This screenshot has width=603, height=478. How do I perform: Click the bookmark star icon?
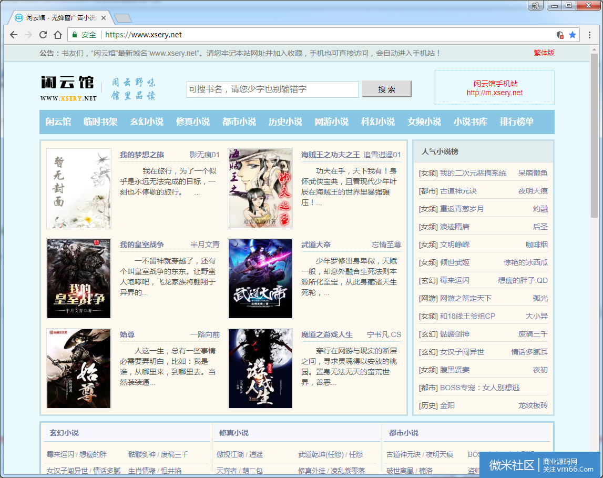coord(572,35)
